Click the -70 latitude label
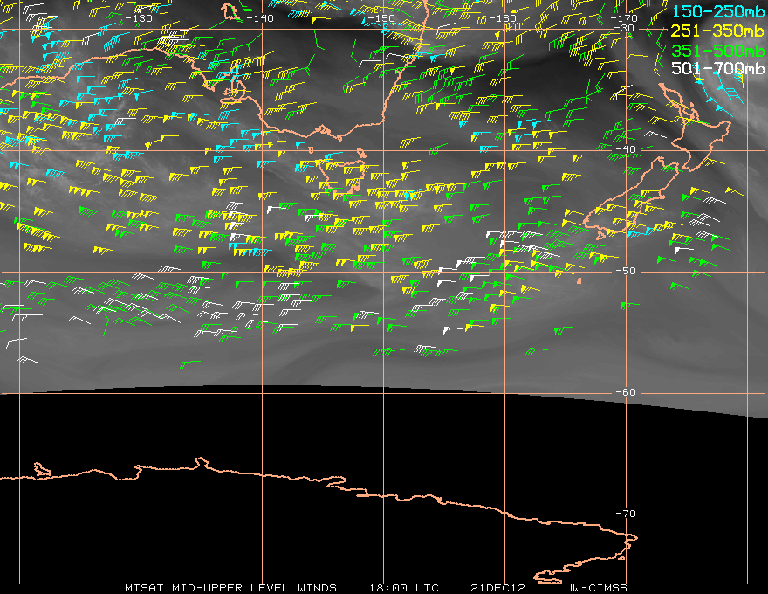 coord(626,514)
